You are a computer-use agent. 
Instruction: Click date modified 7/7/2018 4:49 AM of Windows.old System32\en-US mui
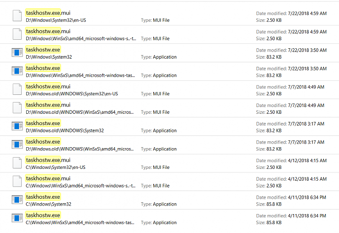[290, 87]
